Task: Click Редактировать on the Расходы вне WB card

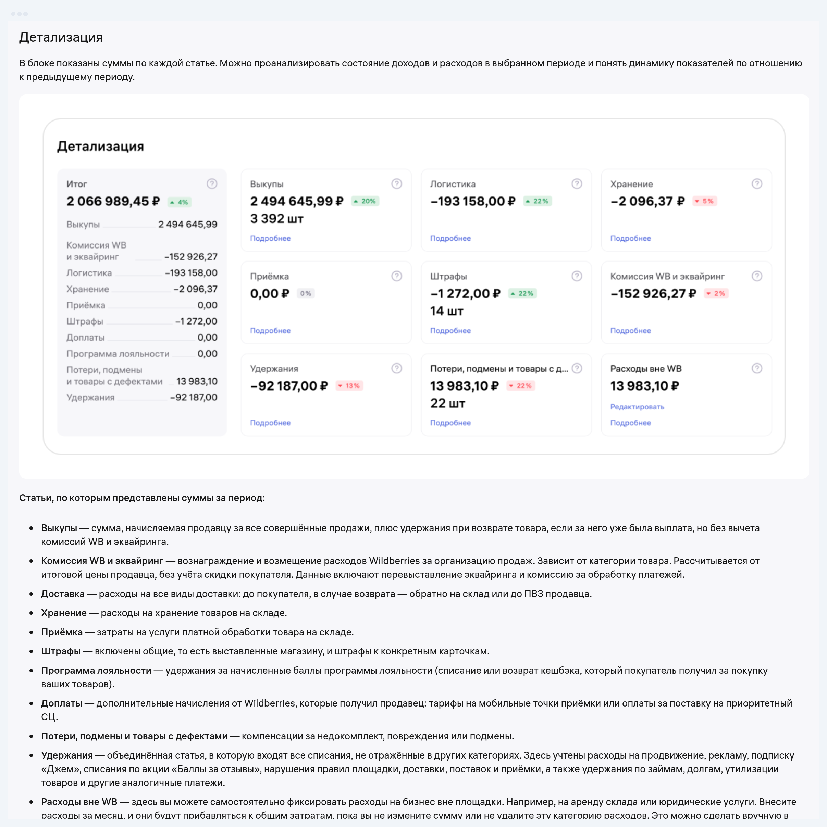Action: coord(637,407)
